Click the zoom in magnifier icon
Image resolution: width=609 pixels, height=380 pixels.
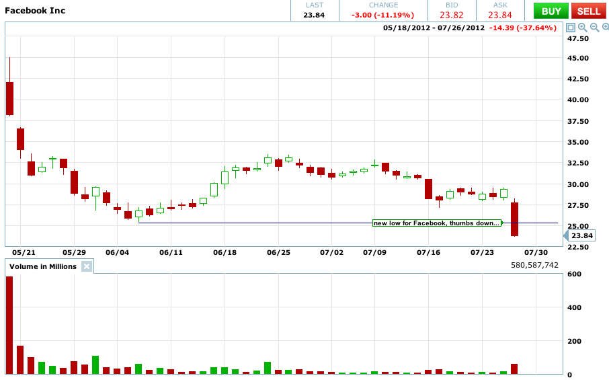606,28
